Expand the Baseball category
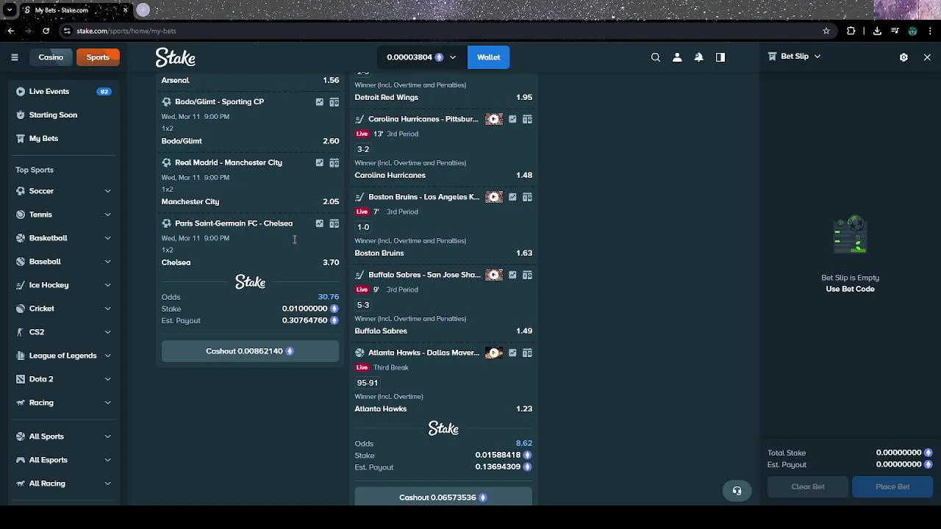The height and width of the screenshot is (529, 941). 107,262
